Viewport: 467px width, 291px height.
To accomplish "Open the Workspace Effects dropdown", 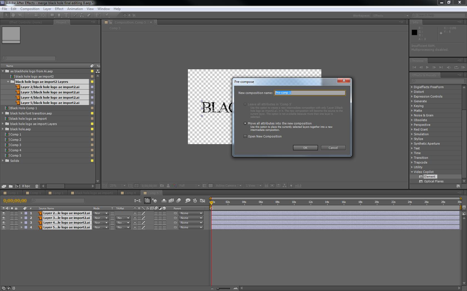I will [x=391, y=16].
